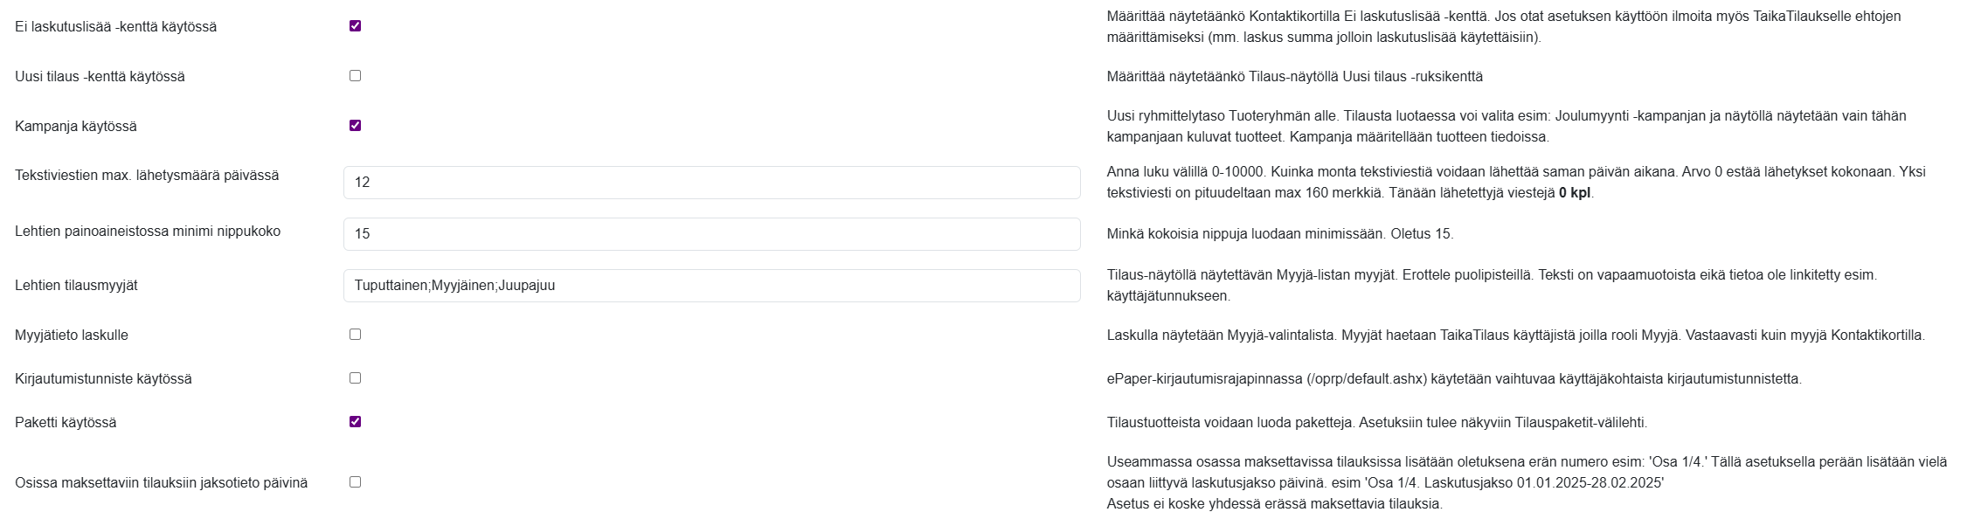The image size is (1981, 519).
Task: Focus the text message daily limit field
Action: [711, 183]
